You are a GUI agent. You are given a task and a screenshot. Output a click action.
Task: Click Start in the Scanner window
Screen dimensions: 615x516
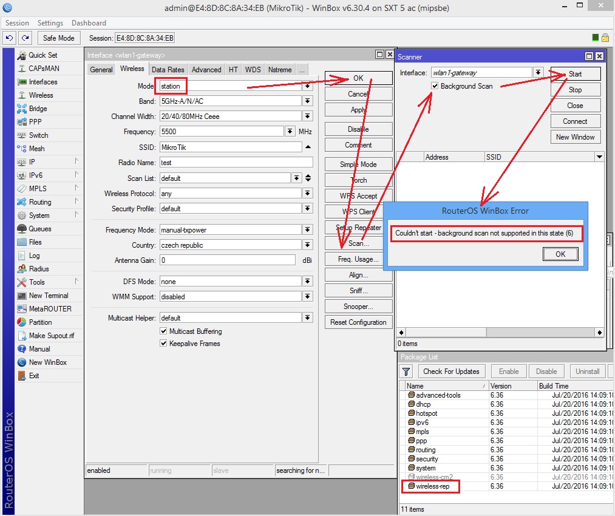point(576,74)
